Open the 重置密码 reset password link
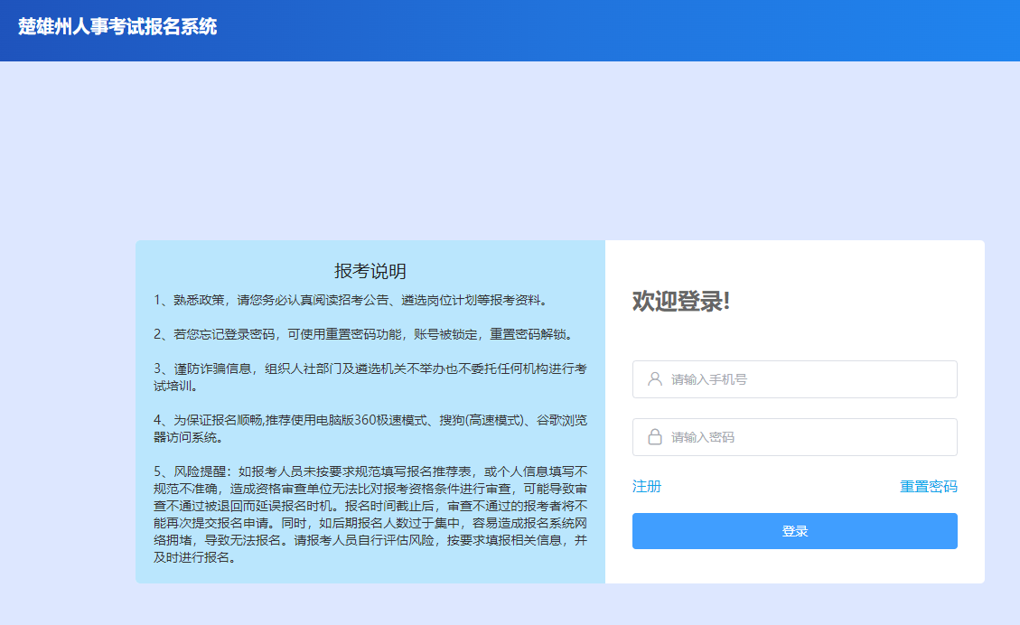 (x=928, y=487)
